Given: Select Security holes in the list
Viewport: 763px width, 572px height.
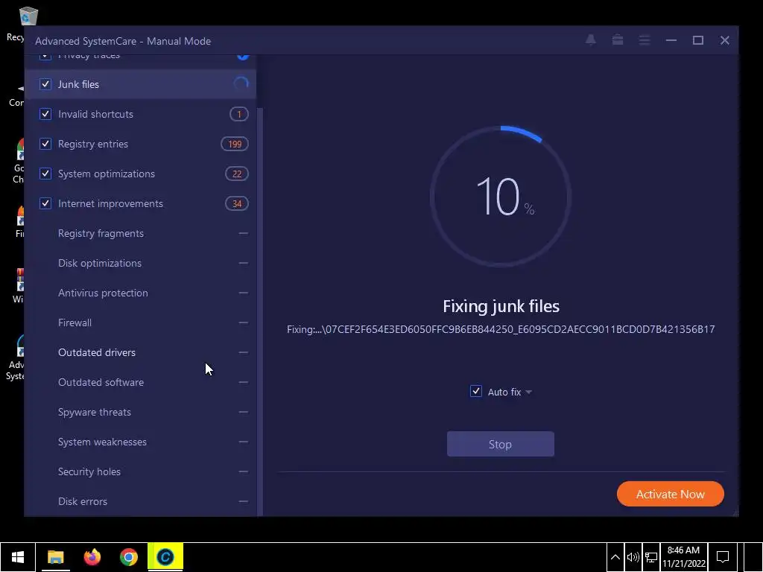Looking at the screenshot, I should (x=89, y=471).
